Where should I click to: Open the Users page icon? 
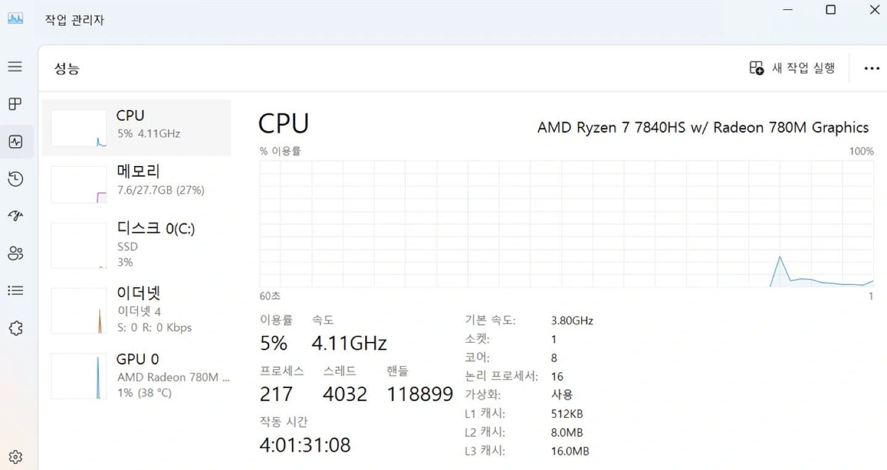pyautogui.click(x=15, y=253)
